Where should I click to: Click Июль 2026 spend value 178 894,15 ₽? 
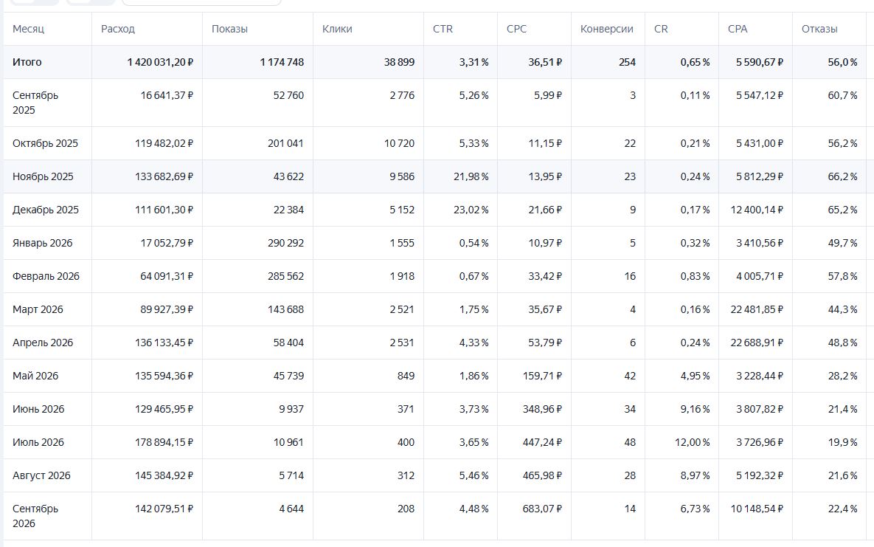pos(164,442)
